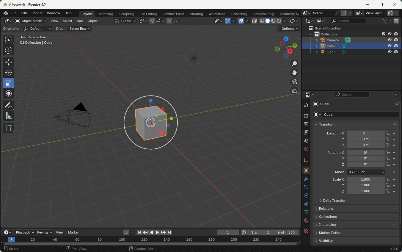The image size is (402, 252).
Task: Select the Select Box tool
Action: (x=9, y=40)
